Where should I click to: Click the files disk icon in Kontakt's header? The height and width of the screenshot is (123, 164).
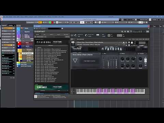pyautogui.click(x=122, y=31)
